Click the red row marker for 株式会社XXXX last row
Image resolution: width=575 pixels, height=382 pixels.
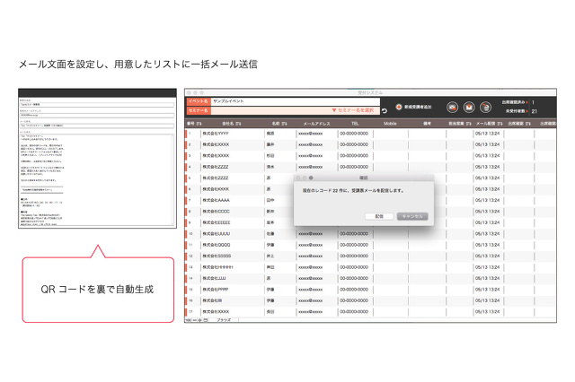coord(187,311)
